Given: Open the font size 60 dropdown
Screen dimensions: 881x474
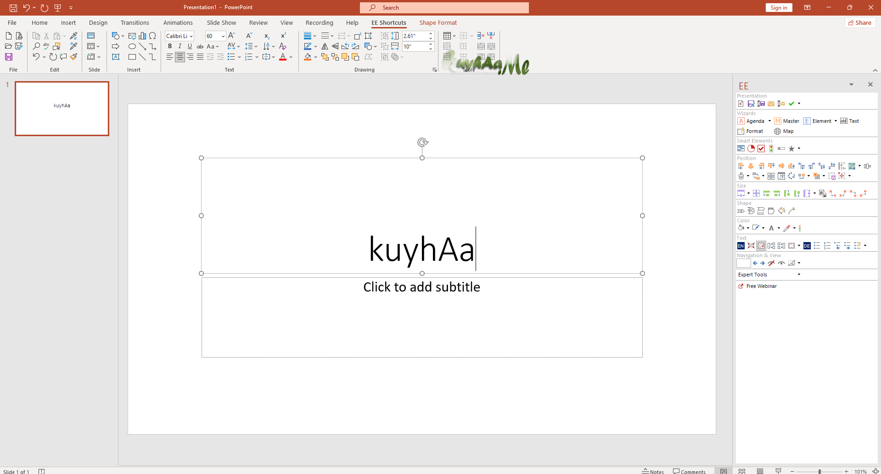Looking at the screenshot, I should click(223, 36).
